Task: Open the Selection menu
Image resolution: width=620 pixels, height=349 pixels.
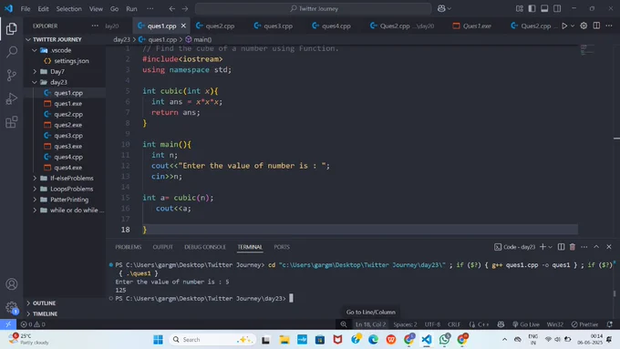Action: pos(68,9)
